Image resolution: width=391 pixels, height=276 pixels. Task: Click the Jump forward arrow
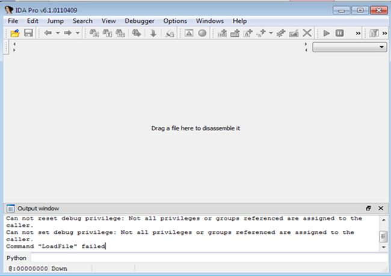pos(68,33)
